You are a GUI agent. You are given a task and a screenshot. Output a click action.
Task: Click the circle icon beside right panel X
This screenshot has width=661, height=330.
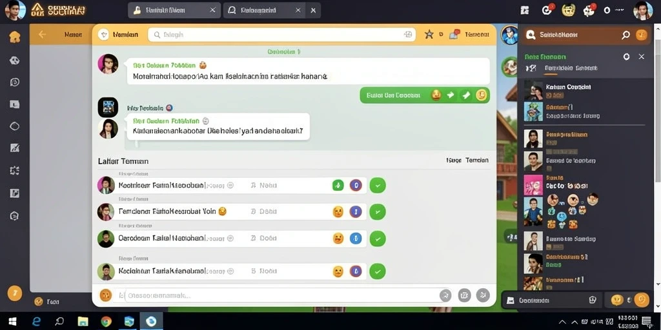point(626,57)
